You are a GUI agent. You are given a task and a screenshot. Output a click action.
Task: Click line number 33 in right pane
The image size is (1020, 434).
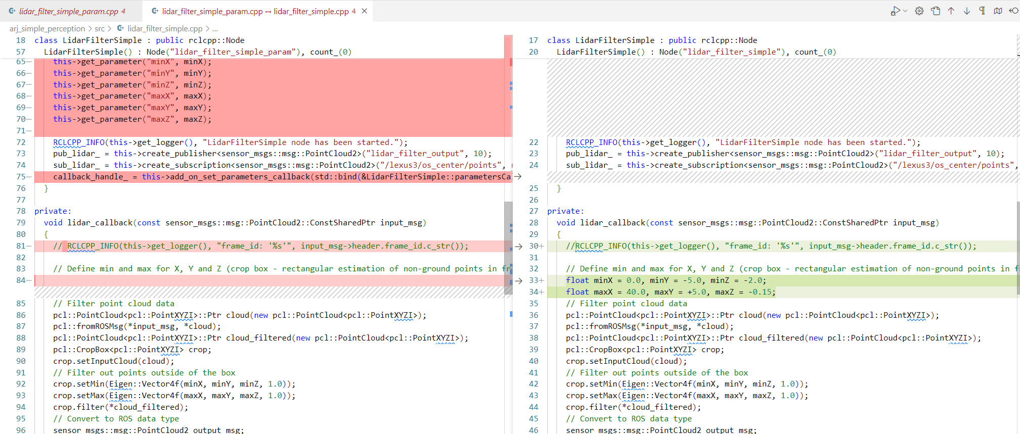tap(534, 280)
